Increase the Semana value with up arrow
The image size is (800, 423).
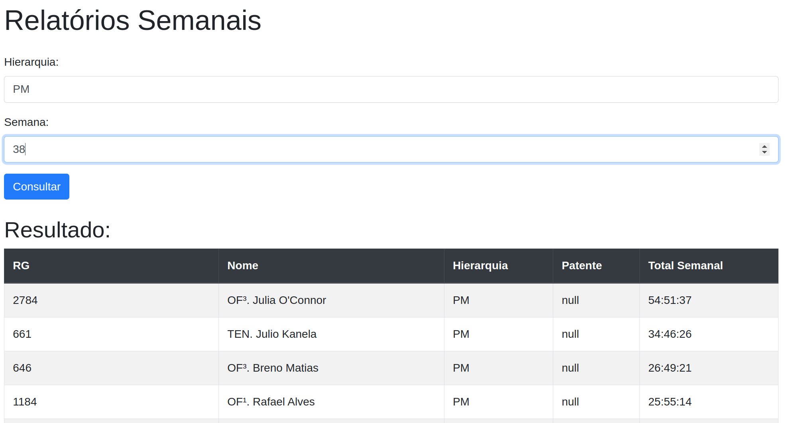[764, 146]
